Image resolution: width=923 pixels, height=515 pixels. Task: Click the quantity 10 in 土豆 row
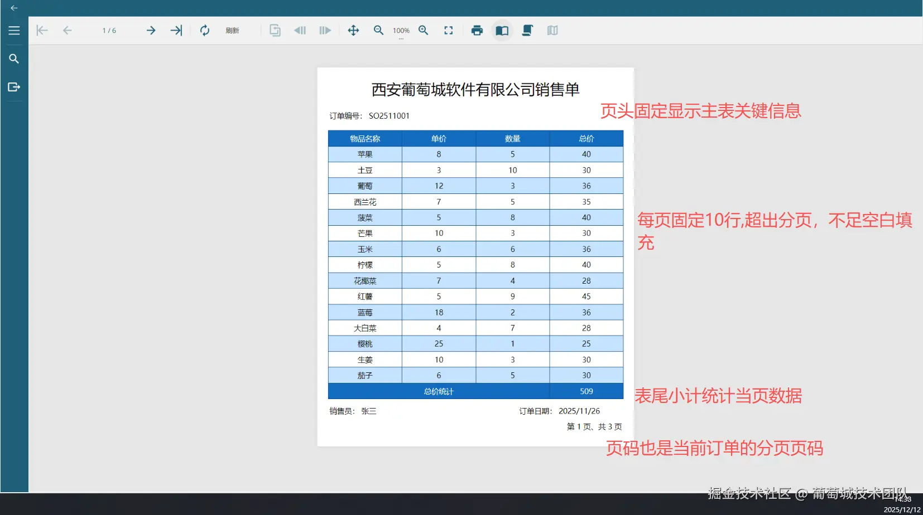(x=512, y=170)
